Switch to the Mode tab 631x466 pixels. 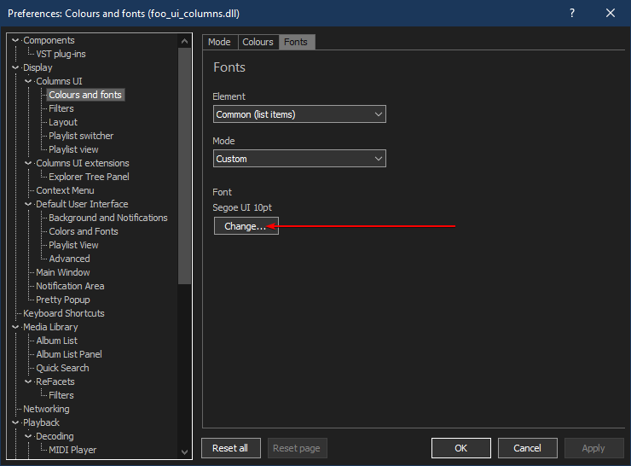click(x=219, y=42)
